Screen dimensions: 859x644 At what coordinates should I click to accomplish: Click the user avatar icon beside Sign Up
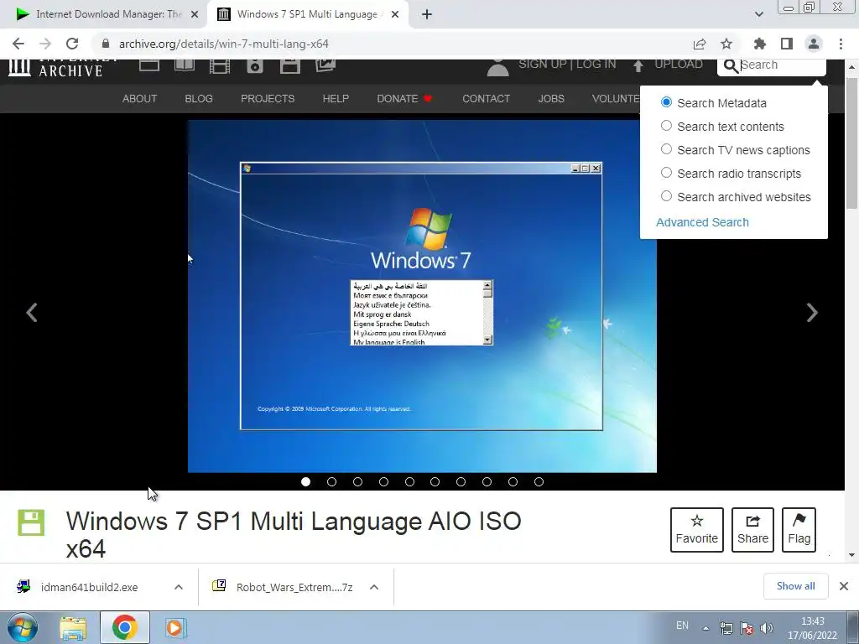point(498,67)
